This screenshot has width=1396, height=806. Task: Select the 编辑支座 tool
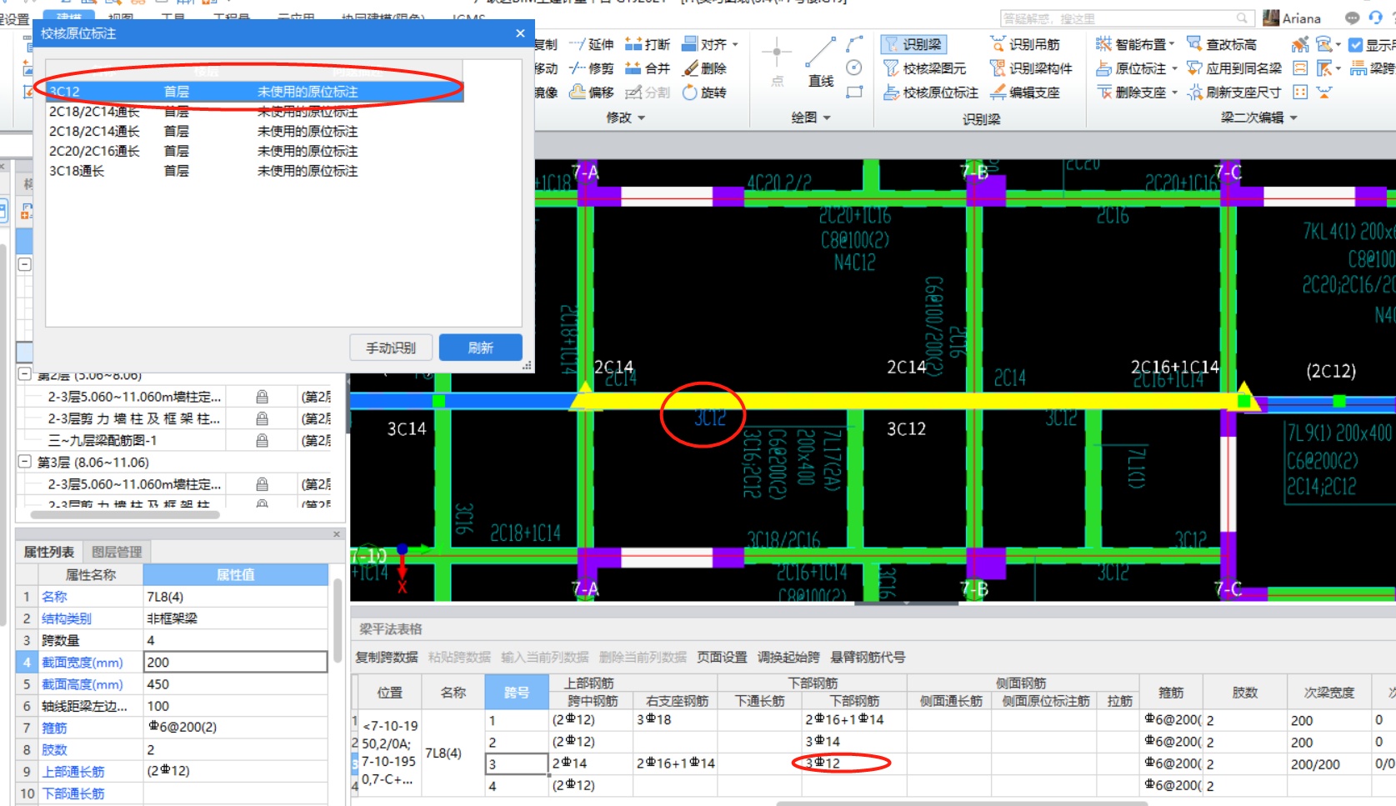1025,93
